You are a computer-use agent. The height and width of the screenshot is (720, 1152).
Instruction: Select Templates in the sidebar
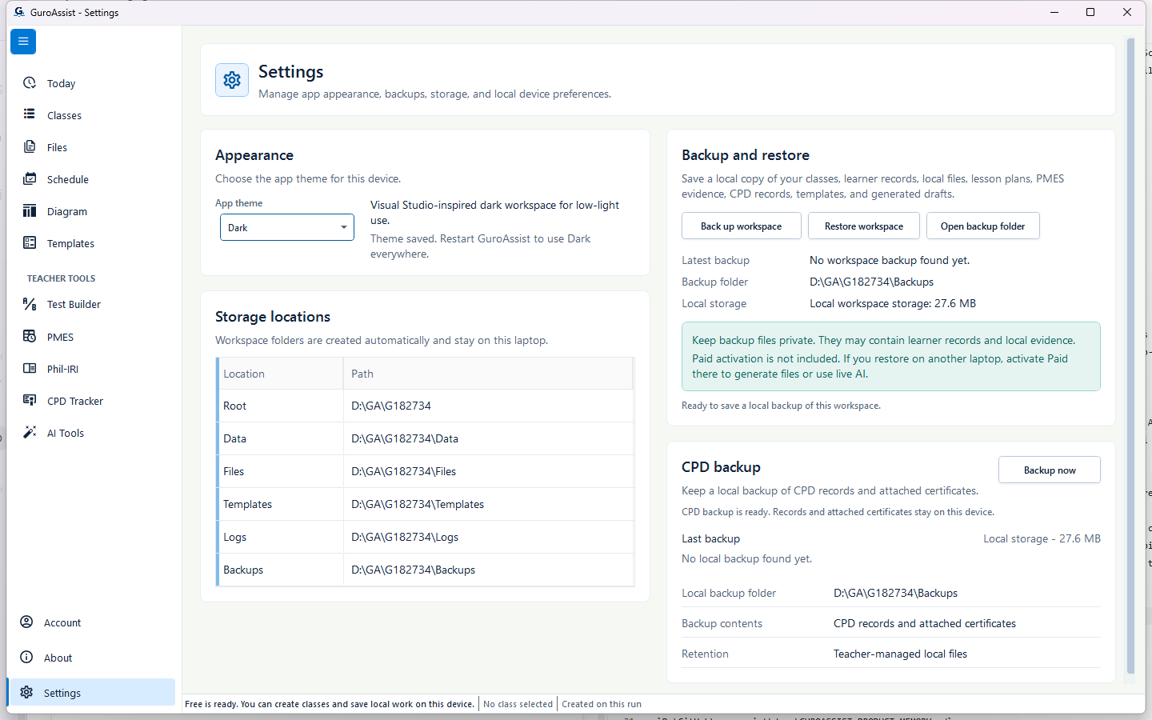pyautogui.click(x=92, y=243)
